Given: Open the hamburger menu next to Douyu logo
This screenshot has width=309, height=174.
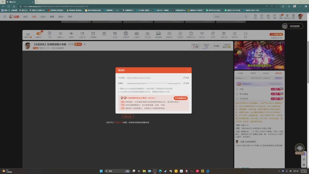Looking at the screenshot, I should (5, 17).
